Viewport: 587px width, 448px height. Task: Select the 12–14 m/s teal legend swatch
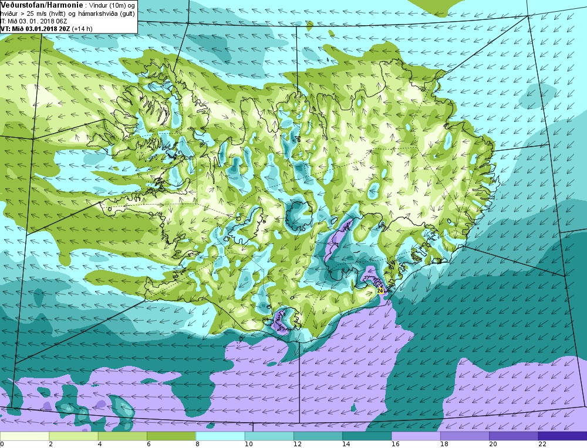pos(318,436)
